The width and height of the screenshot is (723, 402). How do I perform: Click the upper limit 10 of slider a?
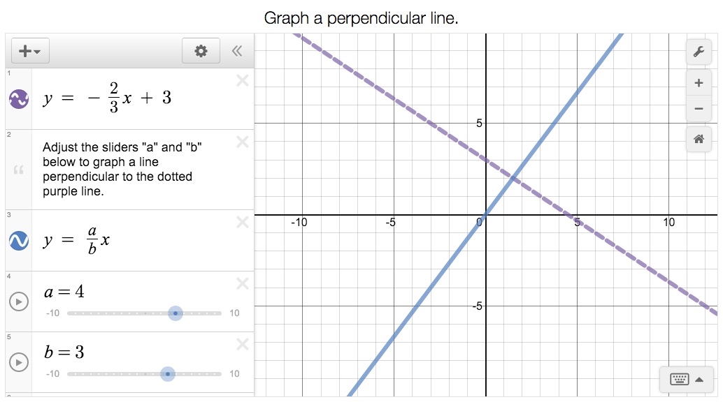point(234,313)
